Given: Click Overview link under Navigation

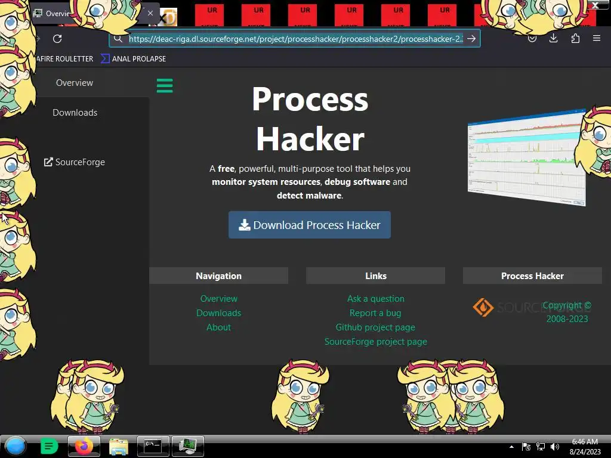Looking at the screenshot, I should tap(218, 299).
